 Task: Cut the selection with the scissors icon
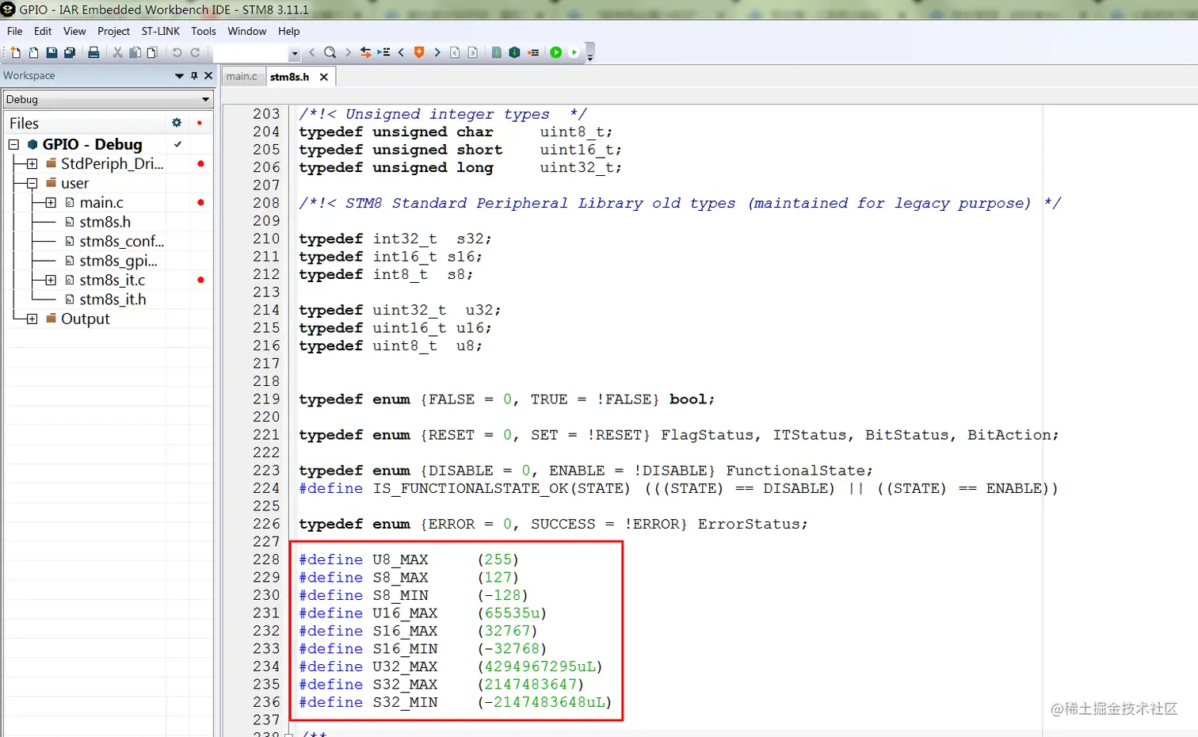(x=117, y=52)
